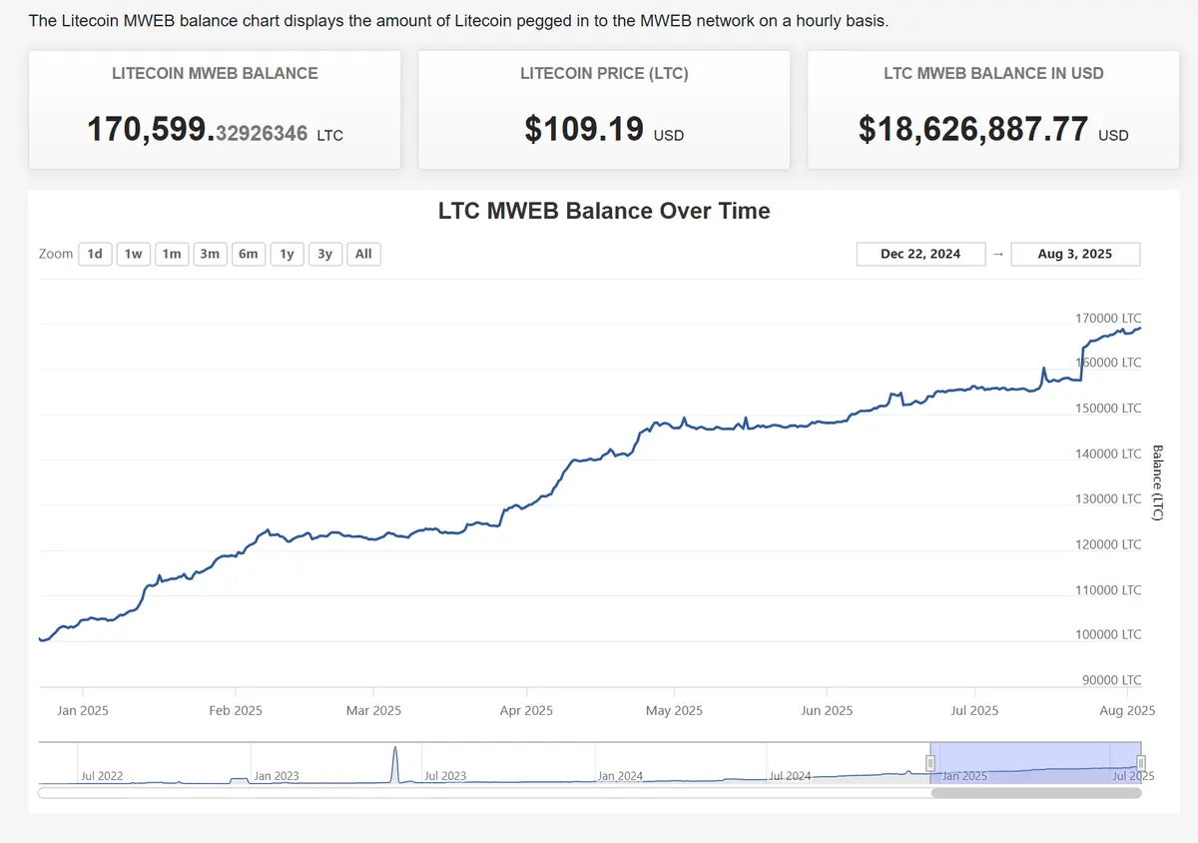Viewport: 1198px width, 843px height.
Task: Click 'Jul 2024' label in navigator
Action: pyautogui.click(x=790, y=775)
